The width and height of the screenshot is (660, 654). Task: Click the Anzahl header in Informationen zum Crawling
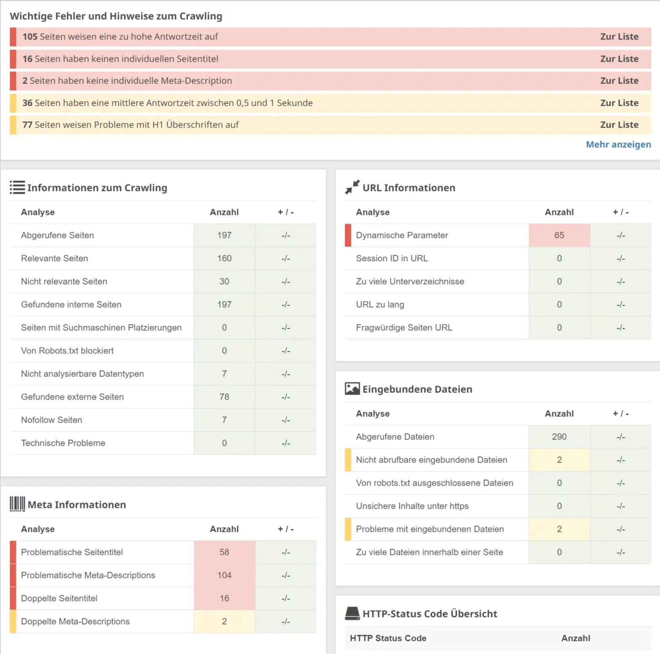tap(224, 212)
